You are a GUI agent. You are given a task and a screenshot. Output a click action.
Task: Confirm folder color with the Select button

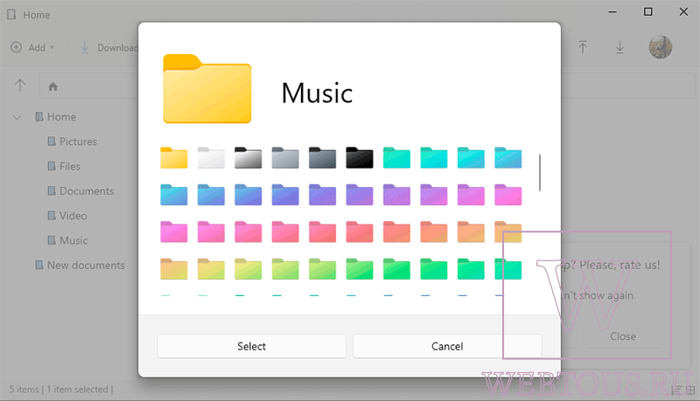click(251, 346)
